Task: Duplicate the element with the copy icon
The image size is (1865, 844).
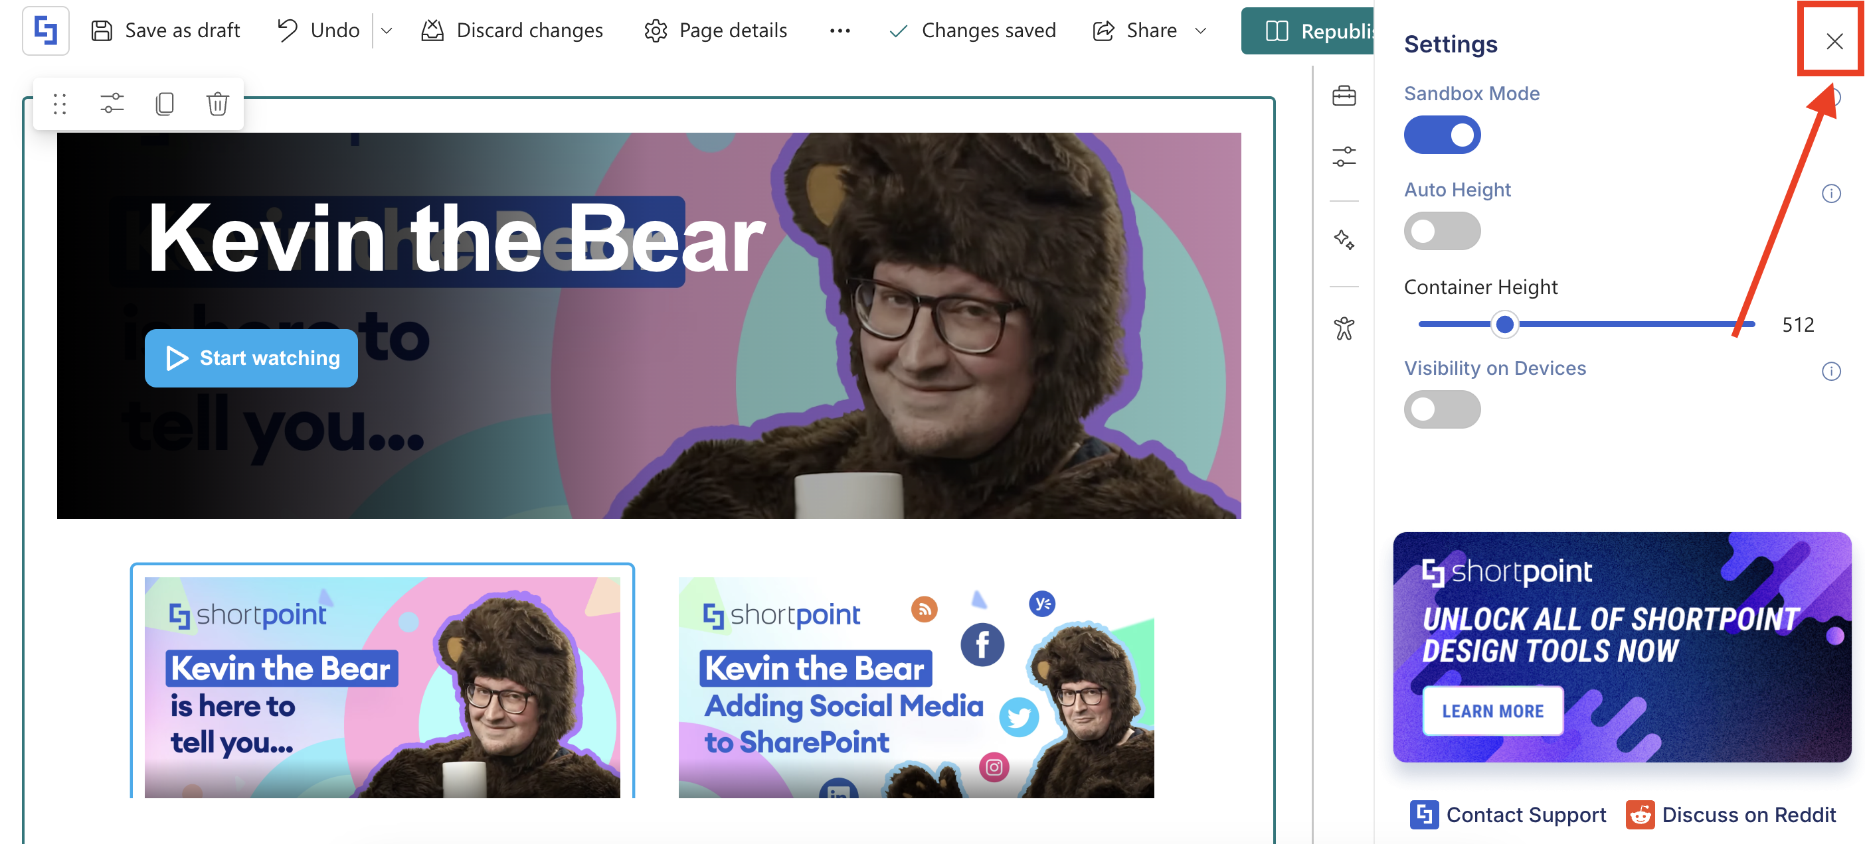Action: (165, 104)
